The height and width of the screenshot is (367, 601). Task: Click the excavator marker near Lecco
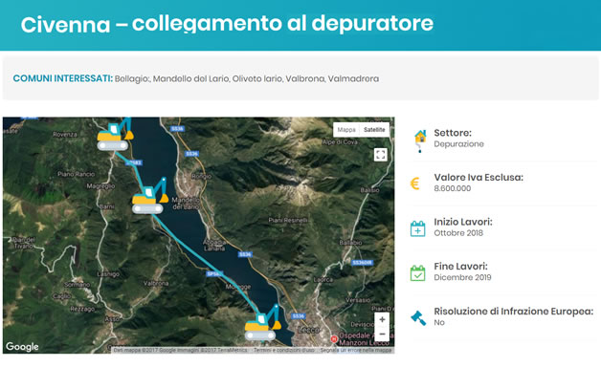(x=263, y=323)
